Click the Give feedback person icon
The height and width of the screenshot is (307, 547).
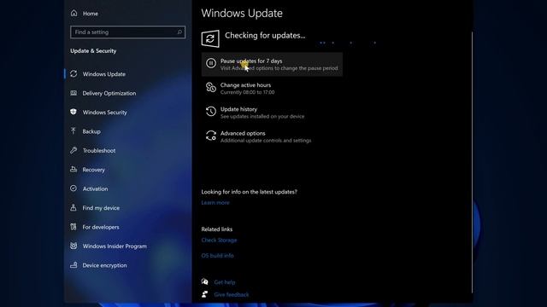point(205,294)
